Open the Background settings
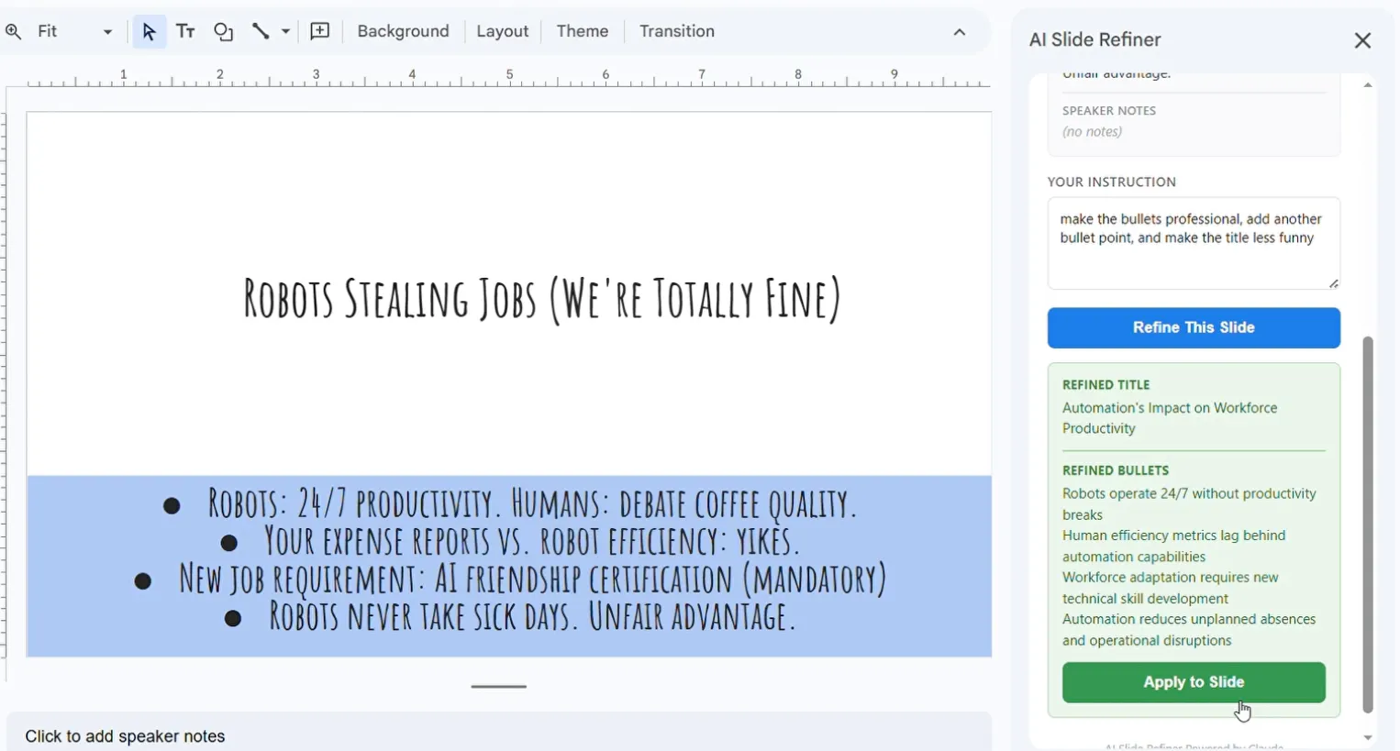 coord(404,31)
